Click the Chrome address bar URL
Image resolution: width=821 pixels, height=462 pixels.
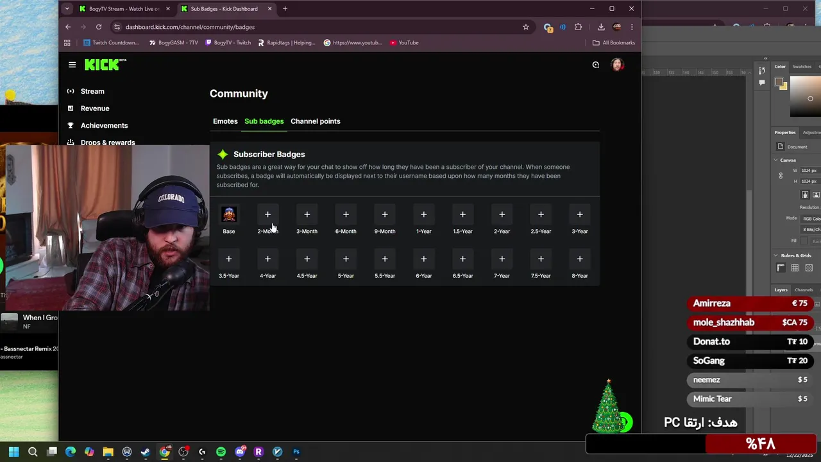[190, 27]
